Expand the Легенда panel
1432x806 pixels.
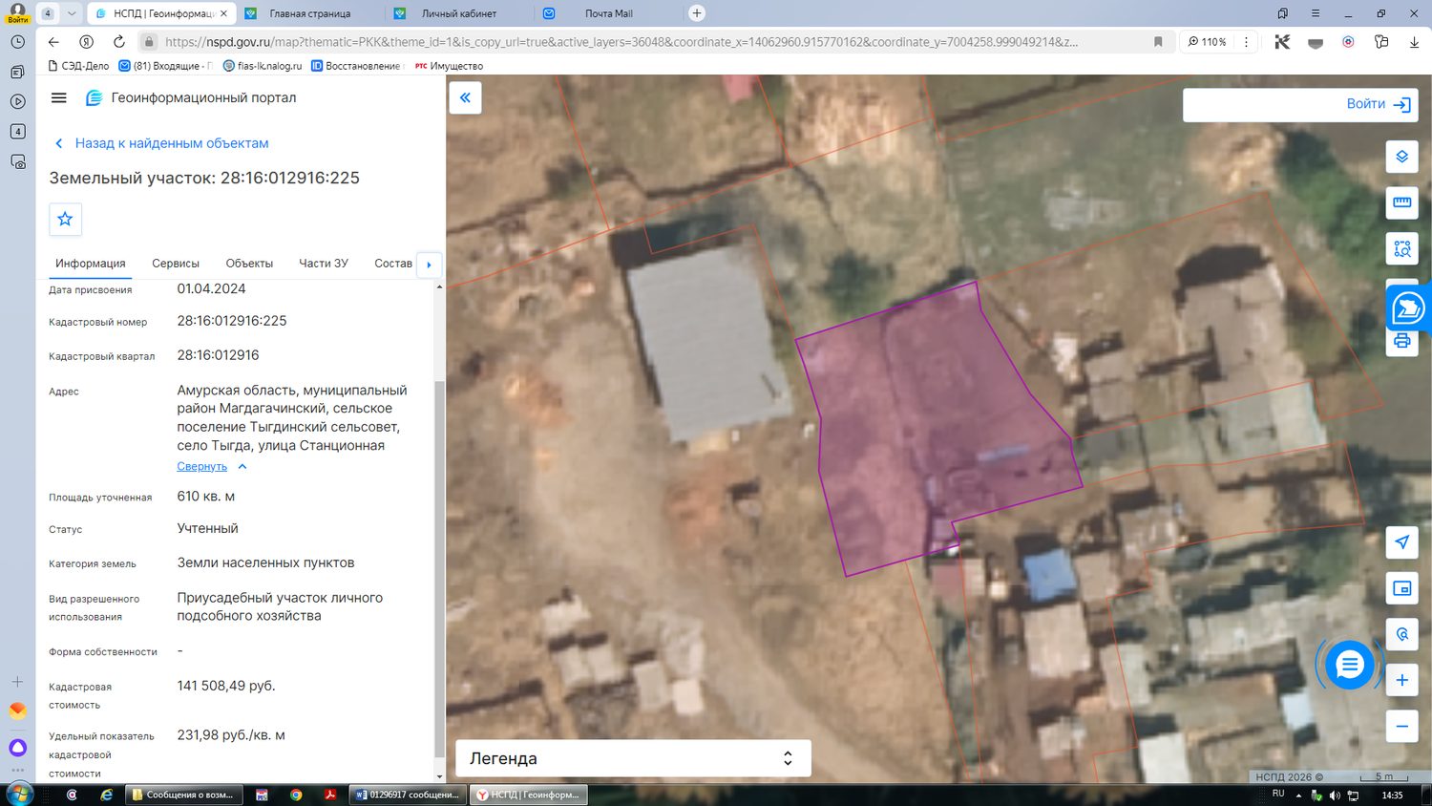[633, 758]
